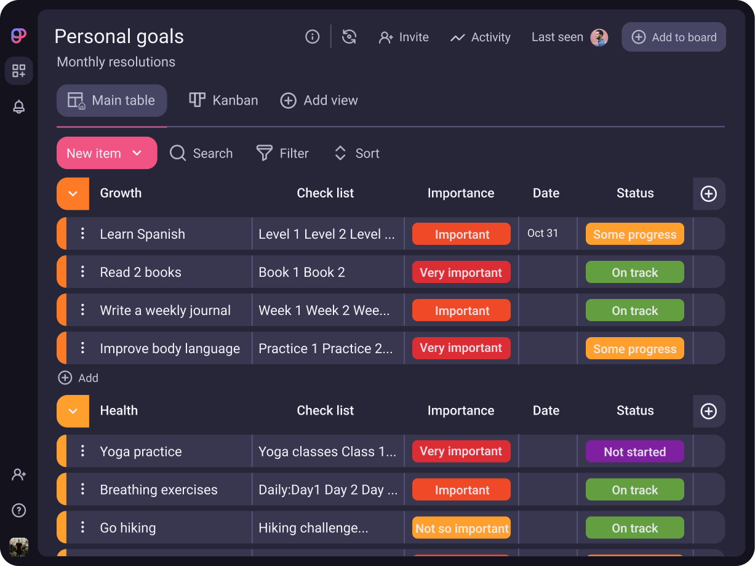Click the Add to board button
This screenshot has width=755, height=566.
click(x=674, y=37)
